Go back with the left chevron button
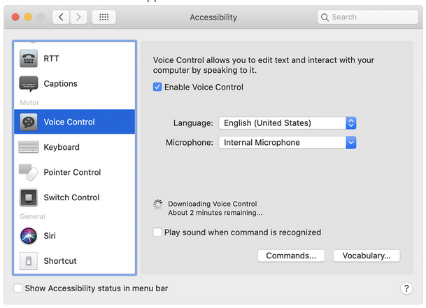This screenshot has width=426, height=308. (x=61, y=17)
